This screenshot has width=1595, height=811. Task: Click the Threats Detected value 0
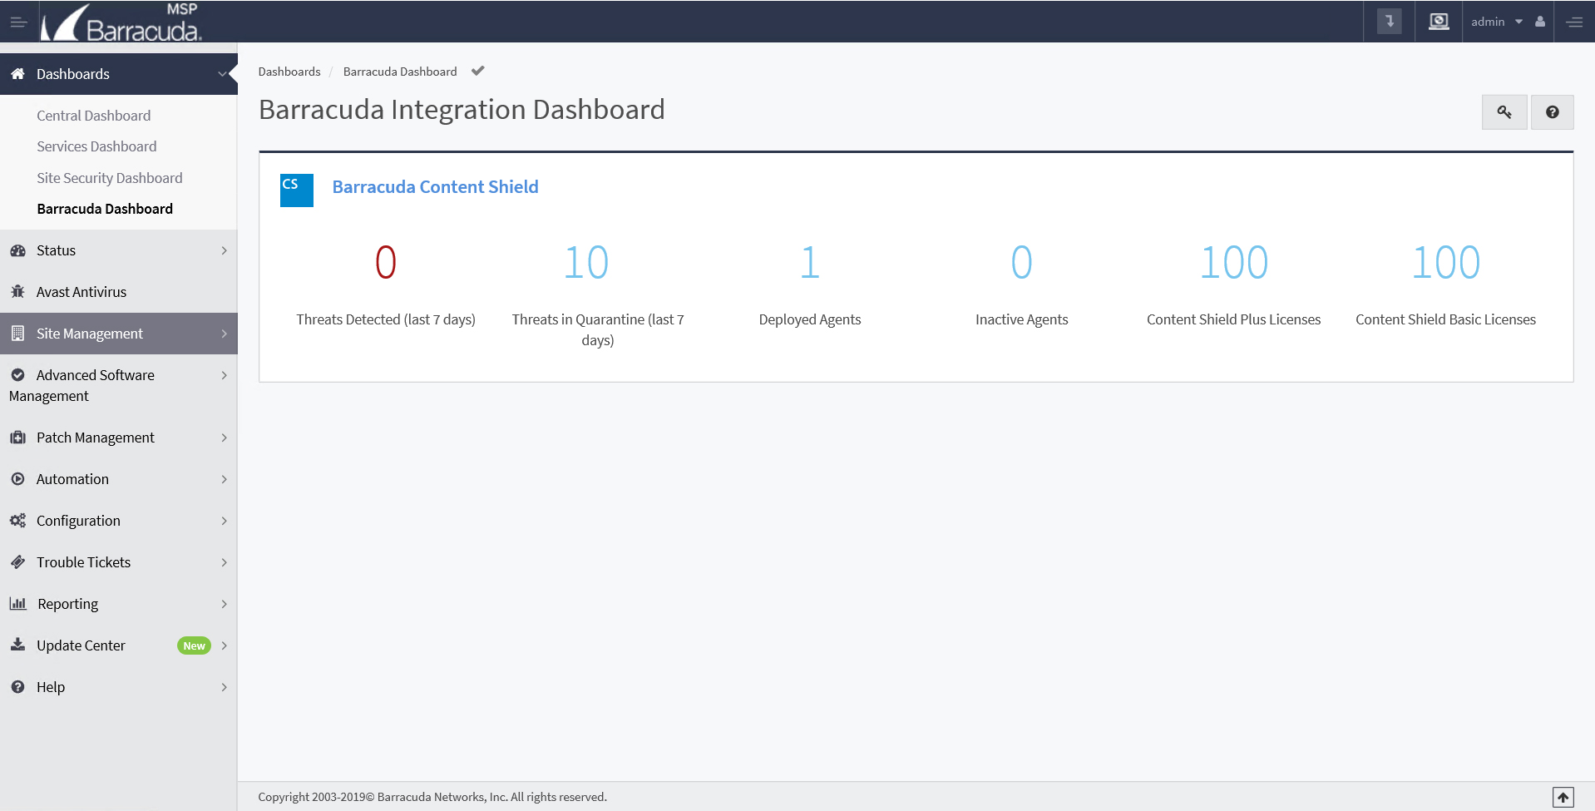(x=386, y=262)
